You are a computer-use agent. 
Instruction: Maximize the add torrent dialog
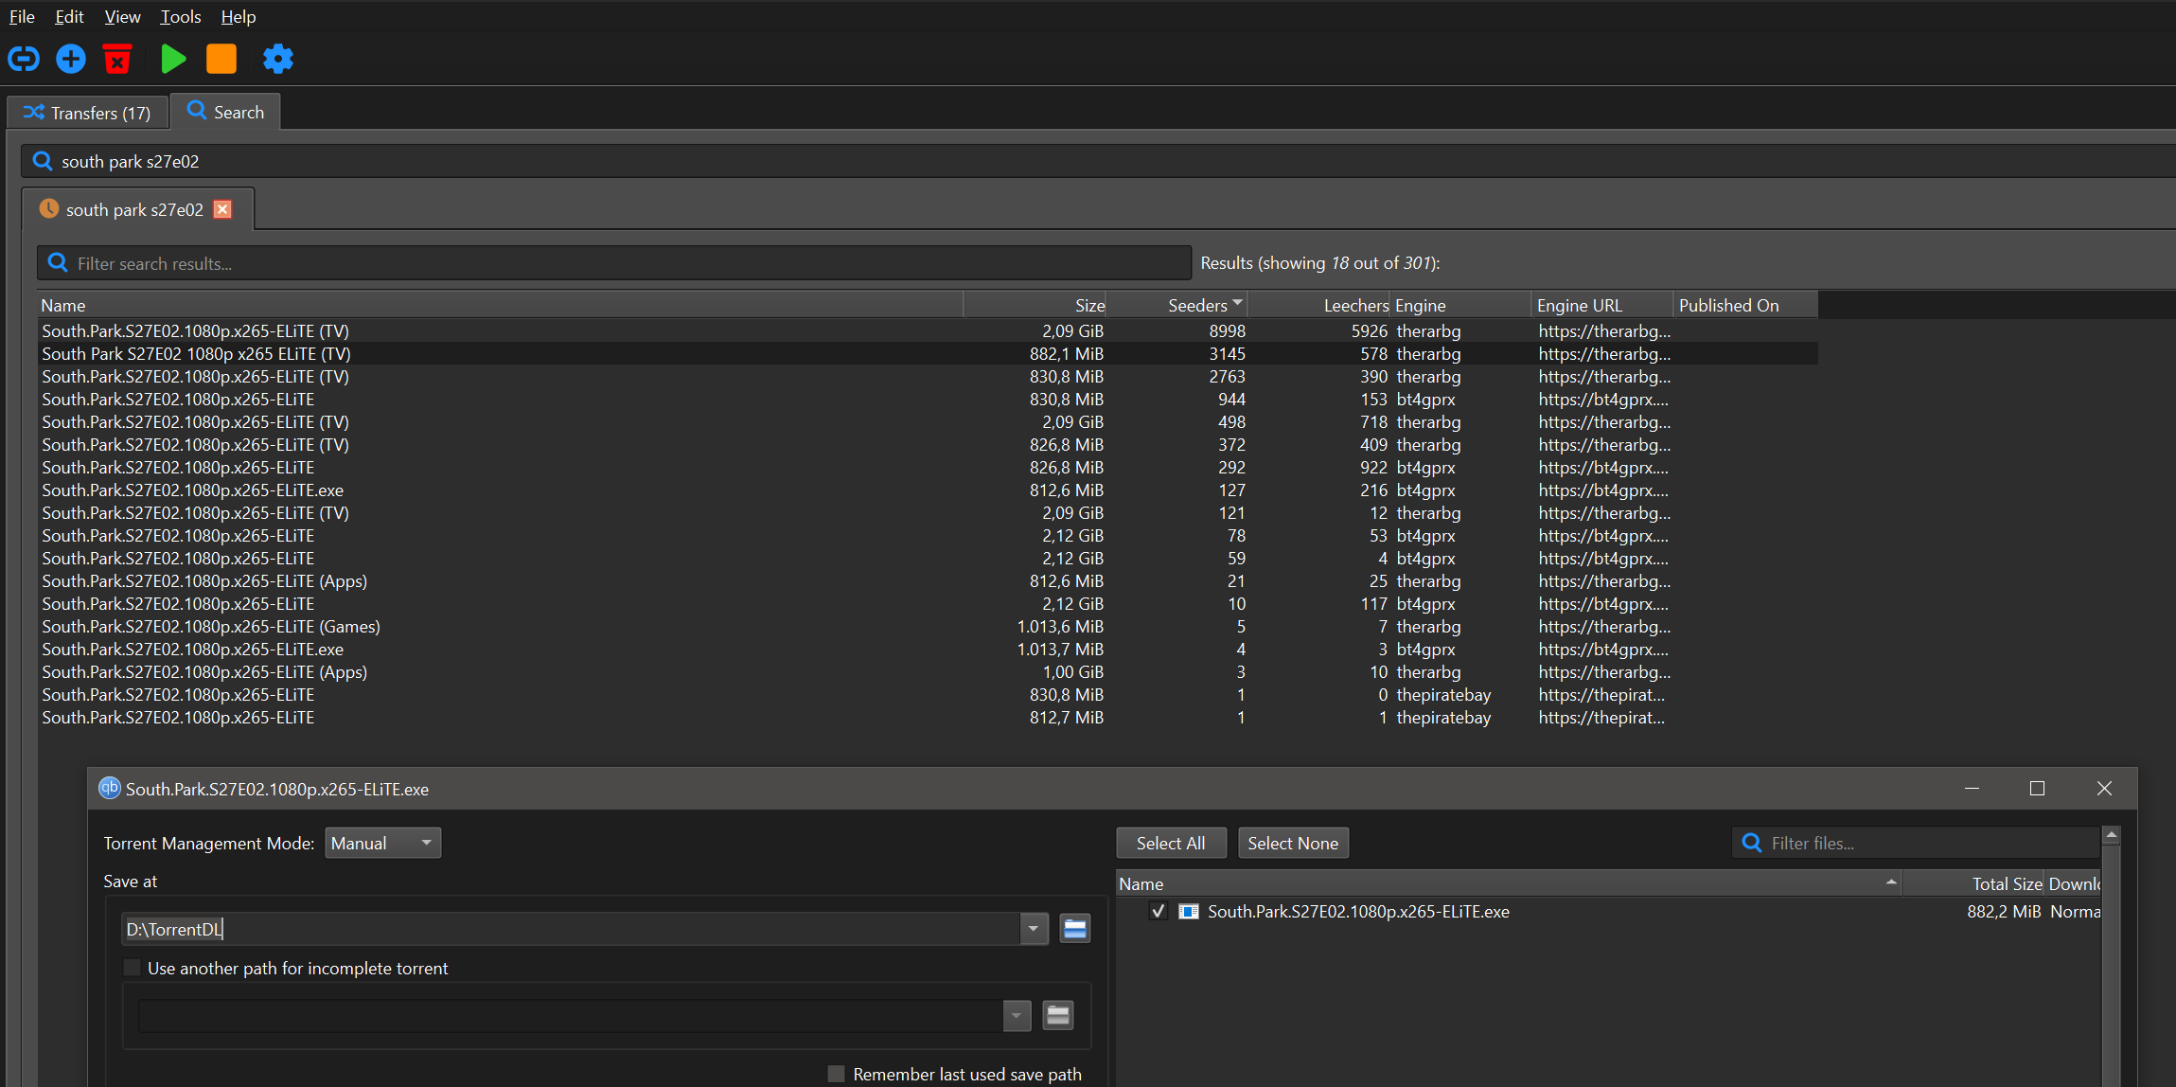(x=2037, y=789)
